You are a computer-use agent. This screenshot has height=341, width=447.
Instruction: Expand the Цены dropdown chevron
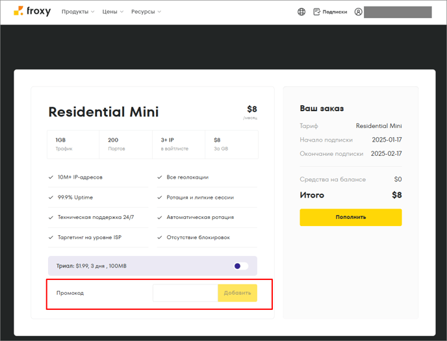point(121,12)
